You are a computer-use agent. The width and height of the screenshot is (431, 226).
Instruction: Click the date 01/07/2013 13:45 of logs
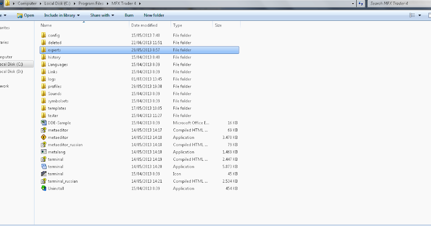147,79
